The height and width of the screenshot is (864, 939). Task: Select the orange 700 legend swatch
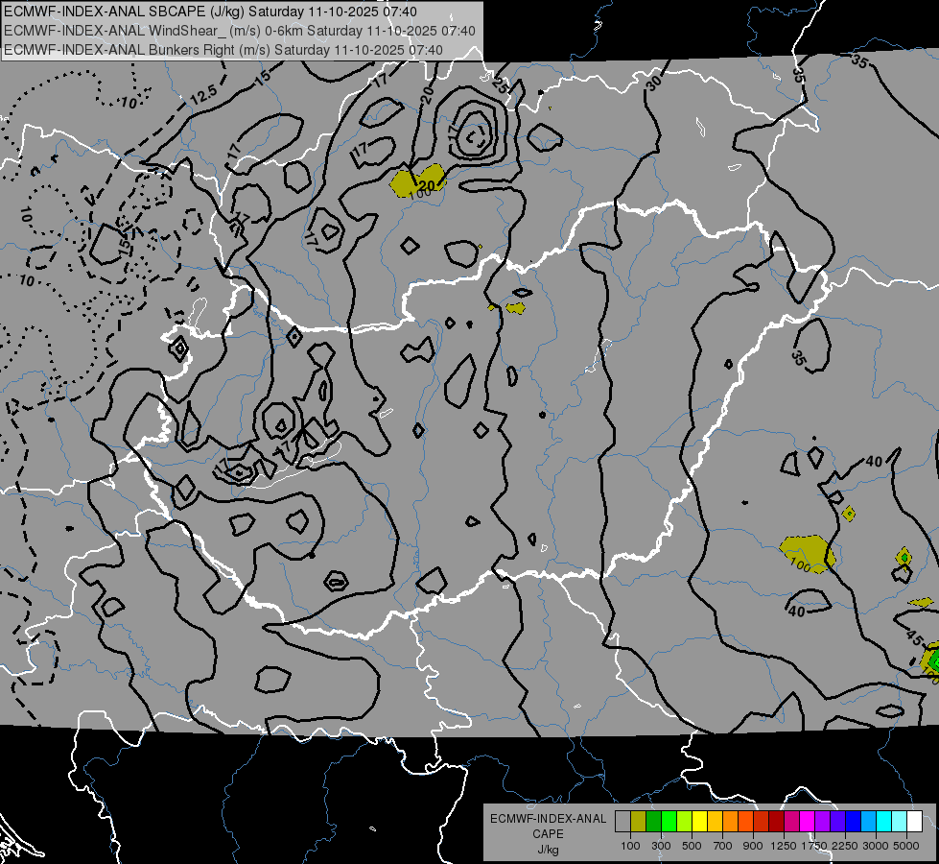click(731, 821)
